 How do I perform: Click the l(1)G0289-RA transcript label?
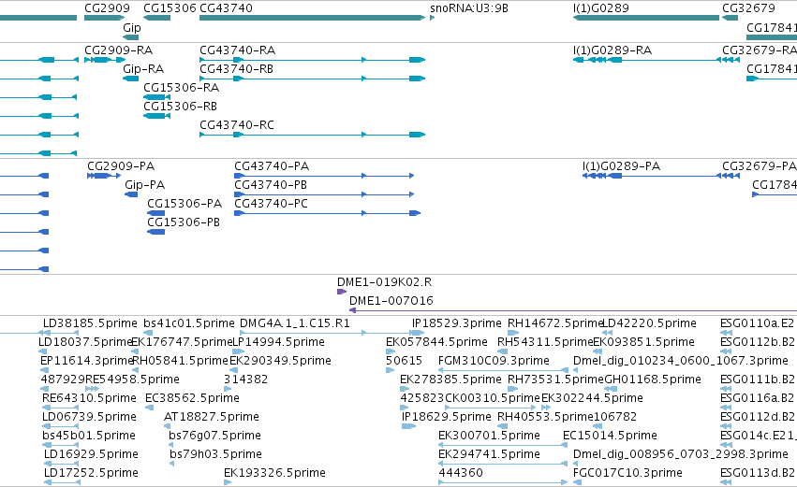(x=612, y=50)
